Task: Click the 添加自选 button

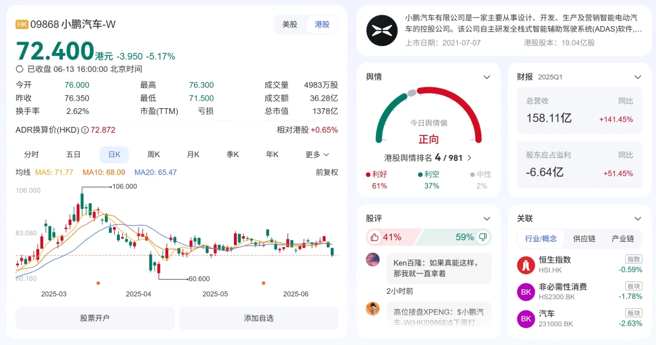Action: point(258,318)
